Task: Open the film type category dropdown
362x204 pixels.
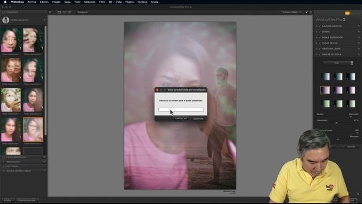Action: click(338, 63)
